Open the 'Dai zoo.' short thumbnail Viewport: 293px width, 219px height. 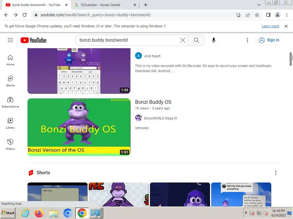point(57,194)
